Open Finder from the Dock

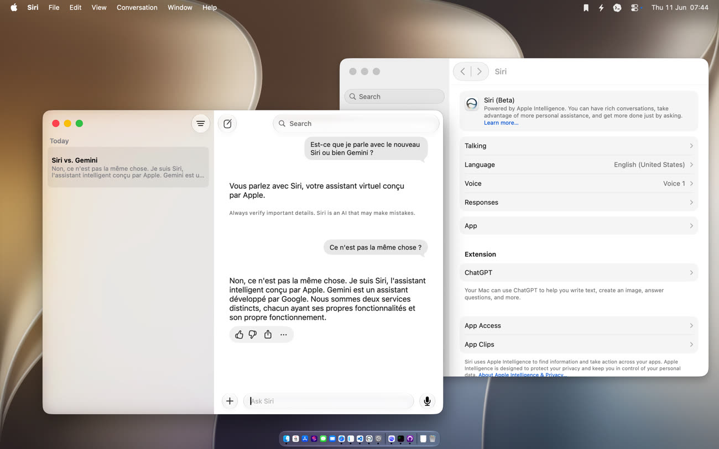point(286,439)
